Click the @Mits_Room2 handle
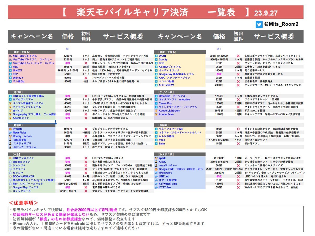This screenshot has width=315, height=236. 281,24
